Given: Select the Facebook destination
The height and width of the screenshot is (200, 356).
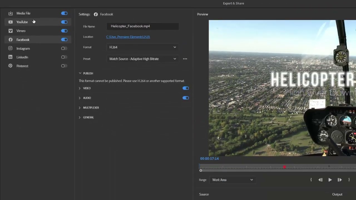Looking at the screenshot, I should click(x=38, y=40).
